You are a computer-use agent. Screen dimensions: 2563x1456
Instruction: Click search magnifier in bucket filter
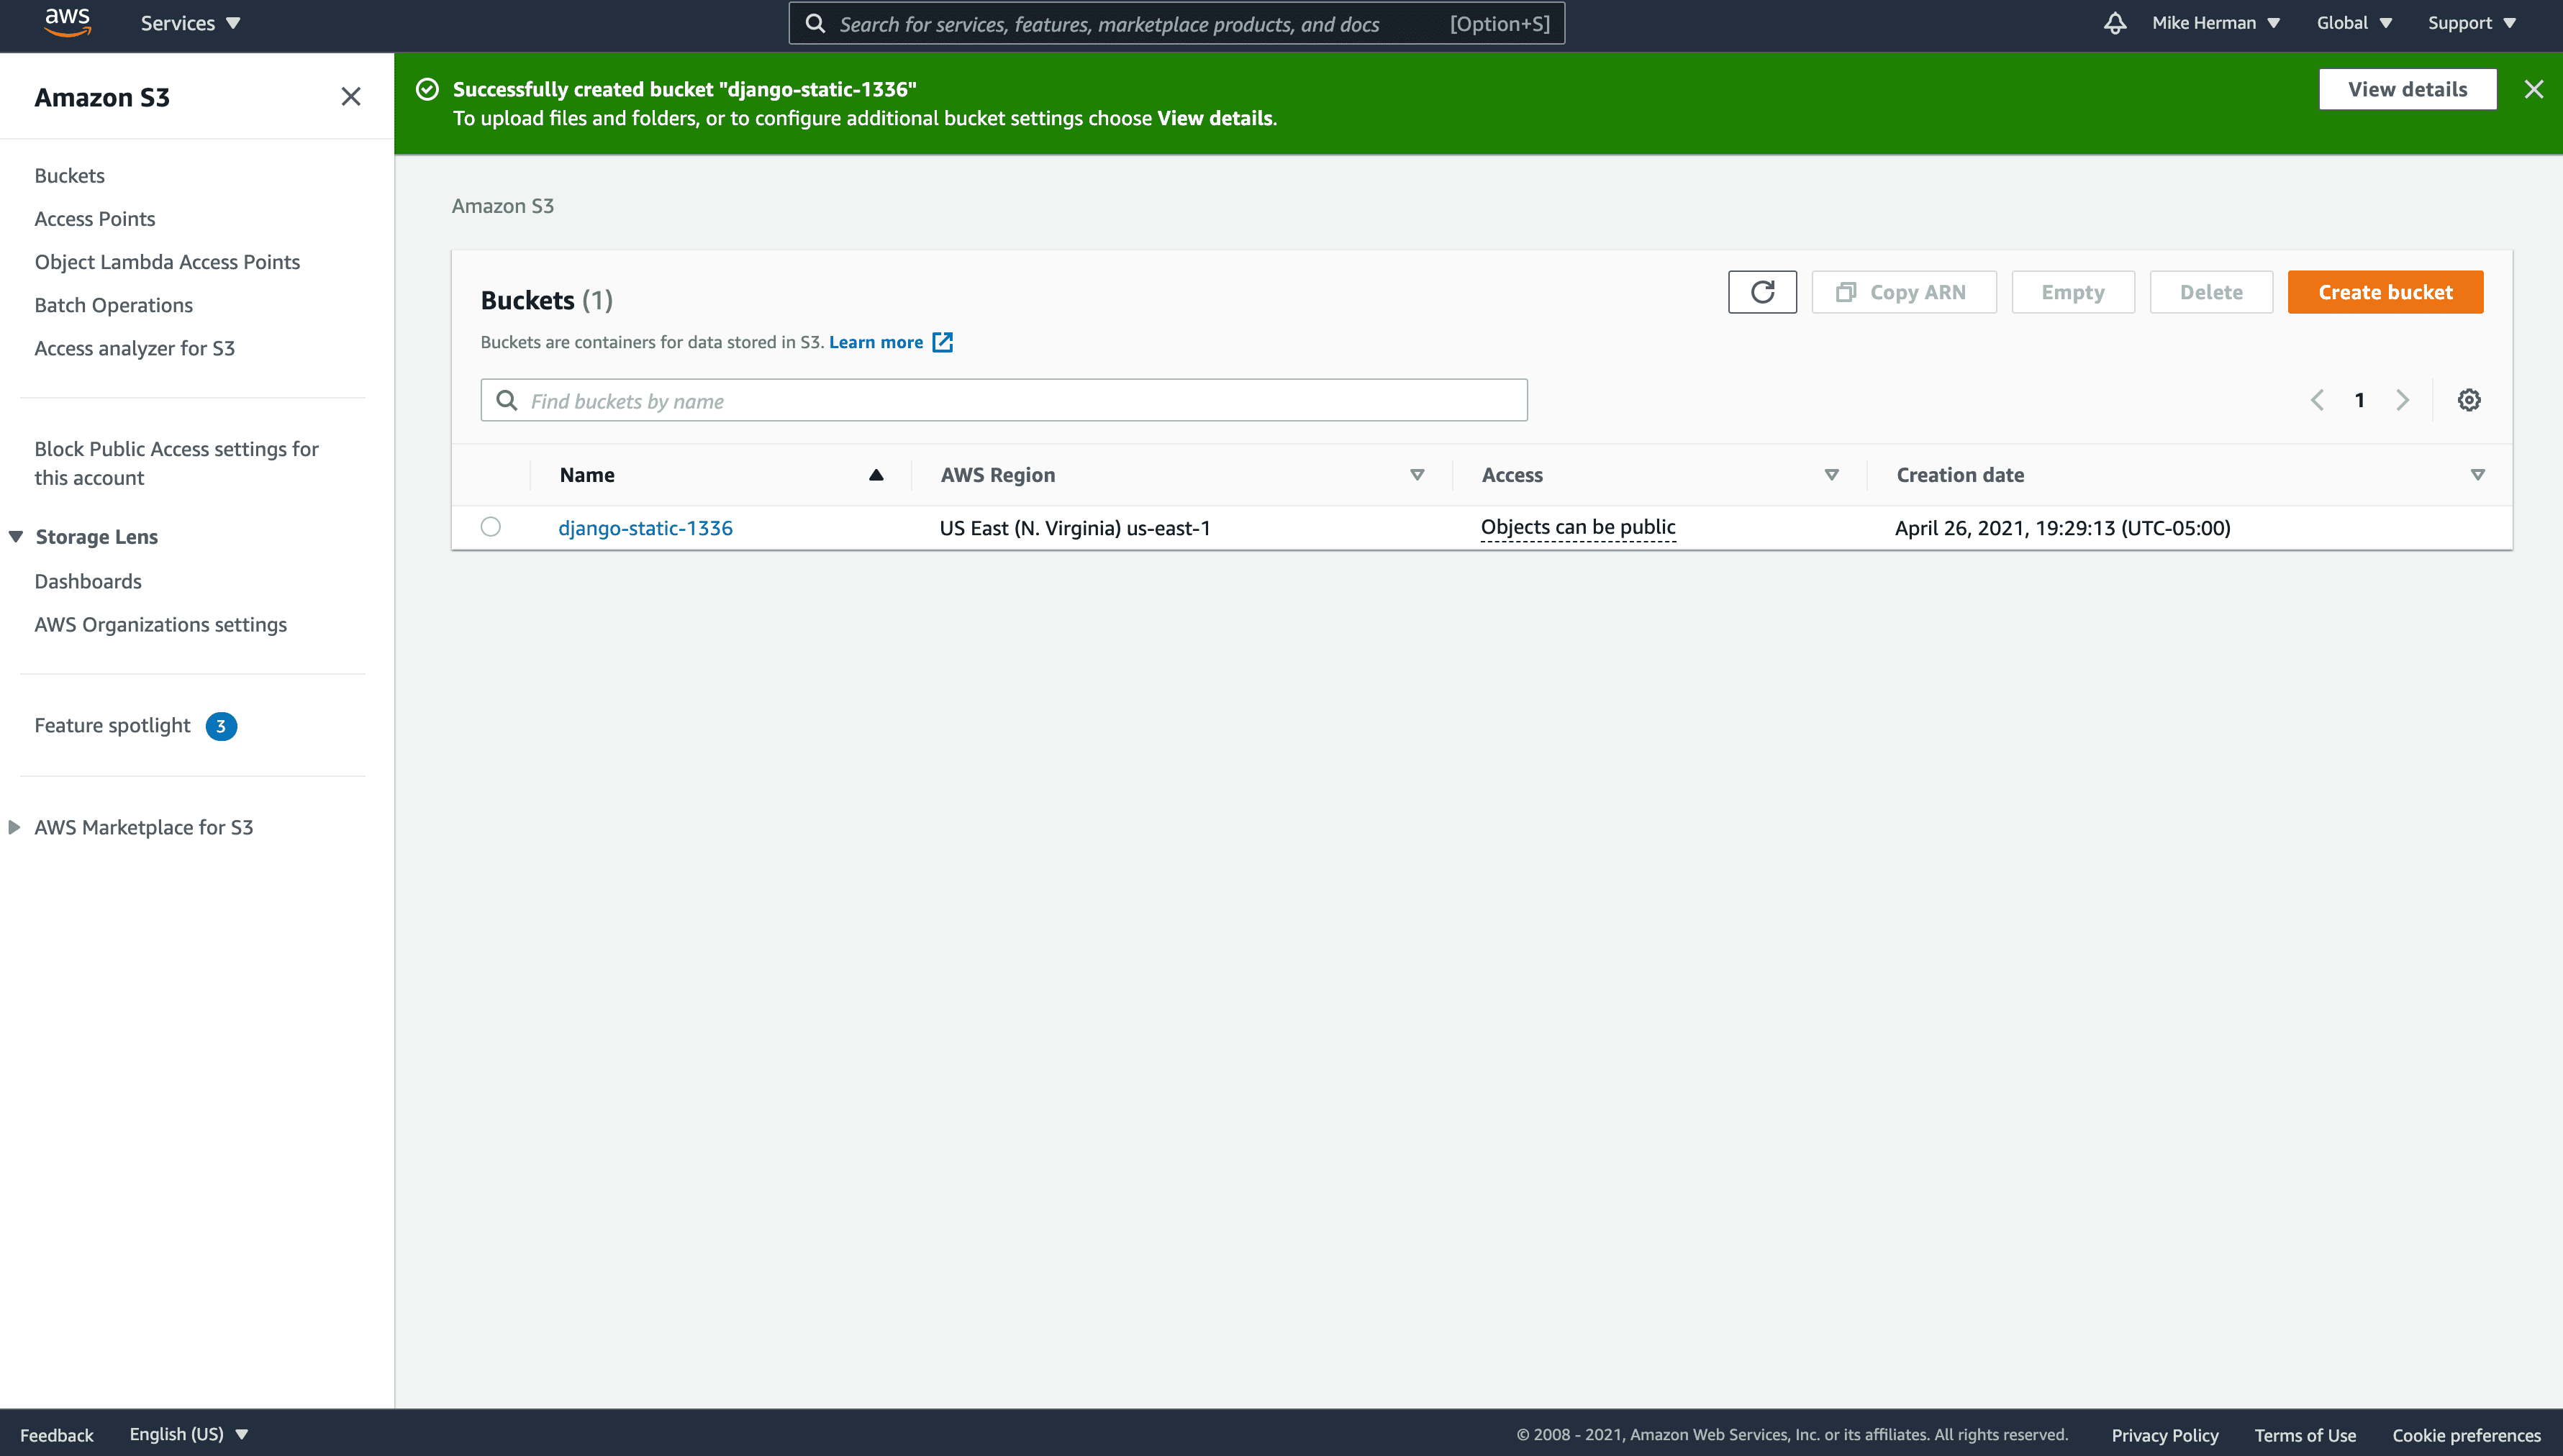click(x=507, y=400)
